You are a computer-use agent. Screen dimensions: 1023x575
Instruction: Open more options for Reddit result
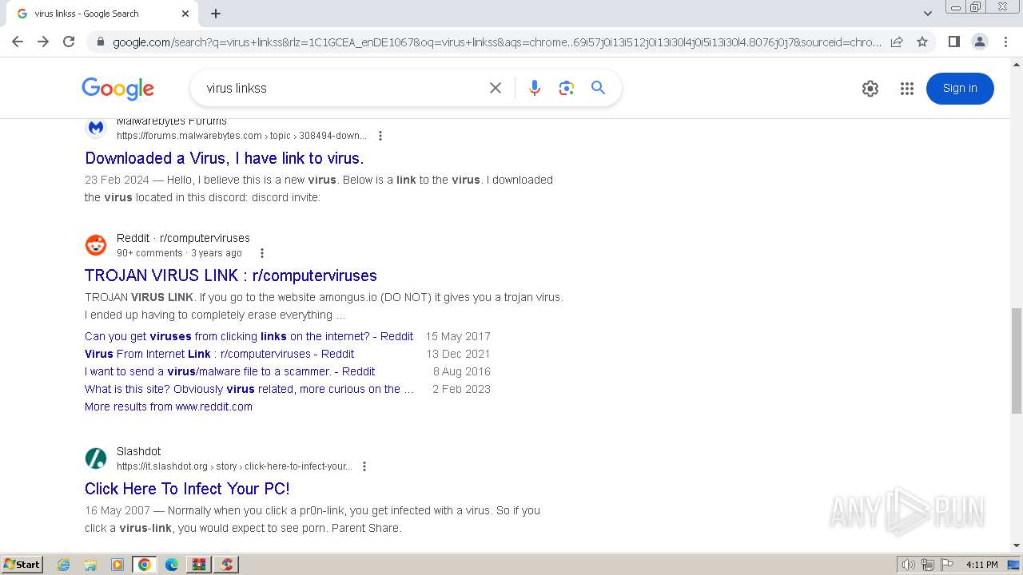261,253
